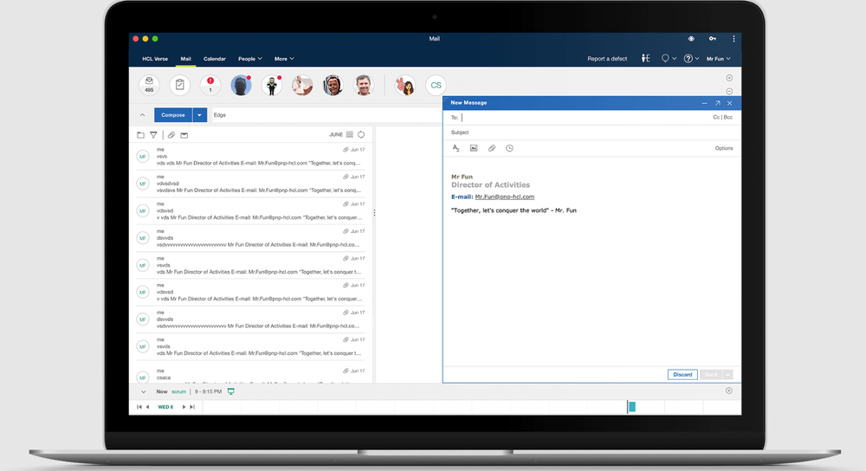Click the Discard button
The image size is (866, 471).
pos(682,374)
